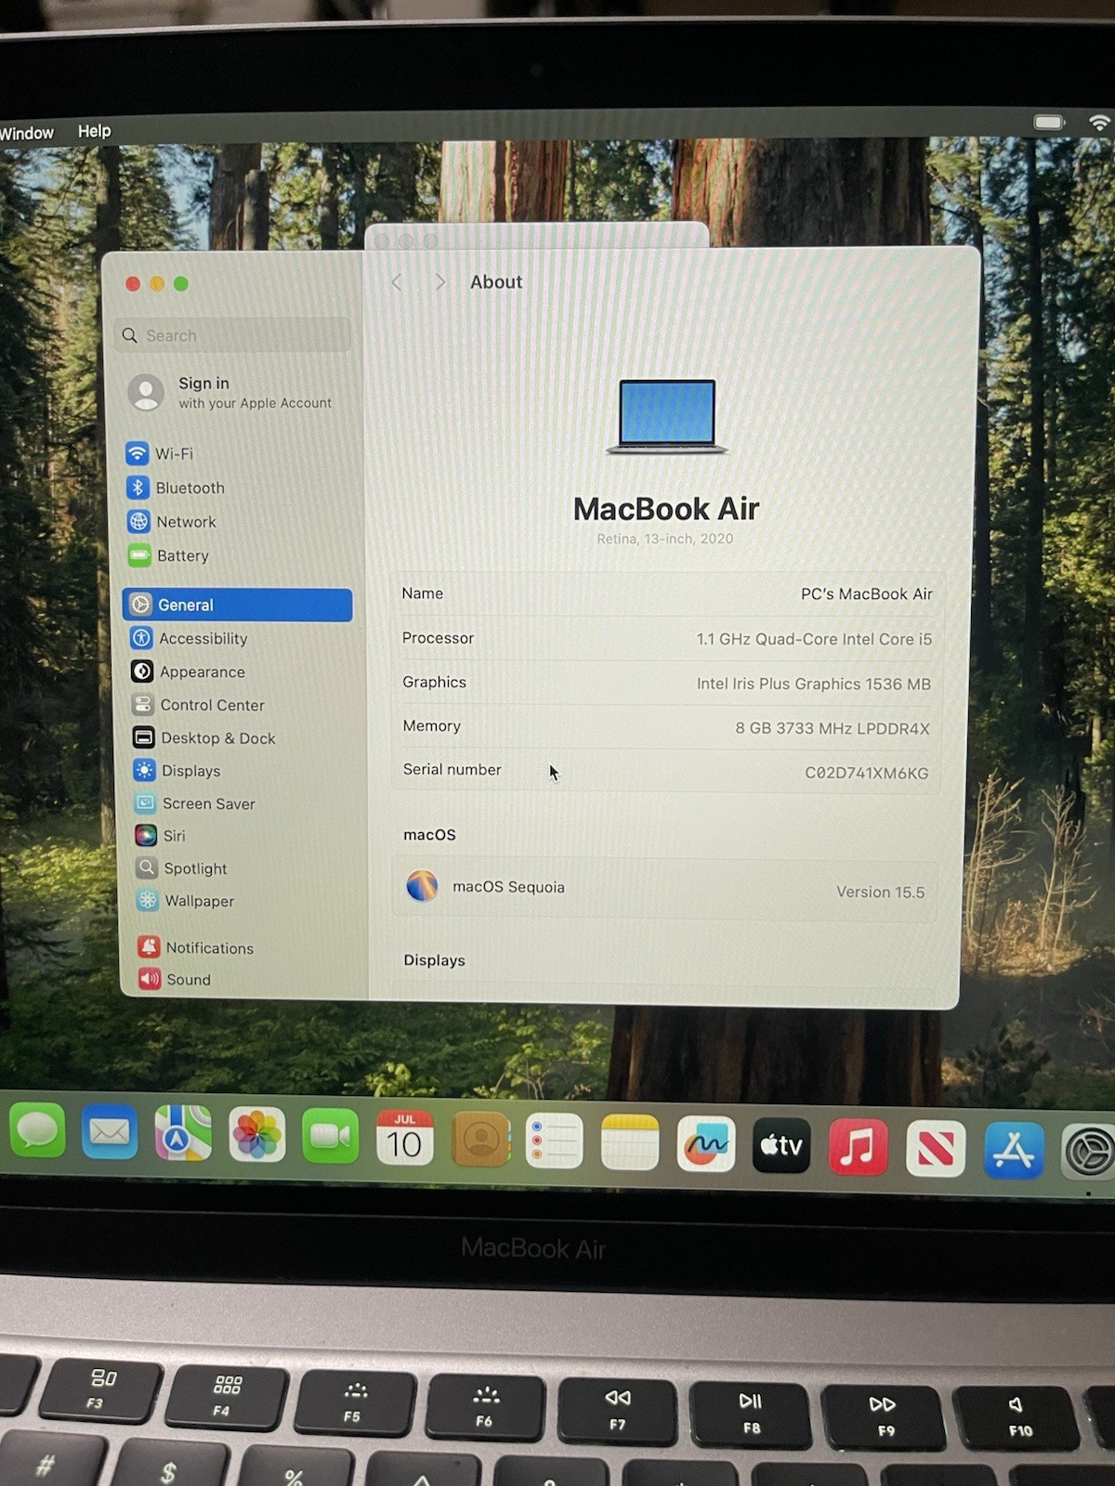Sign in with your Apple Account
1115x1486 pixels.
[230, 392]
